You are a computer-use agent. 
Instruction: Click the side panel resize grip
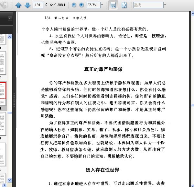point(14,100)
